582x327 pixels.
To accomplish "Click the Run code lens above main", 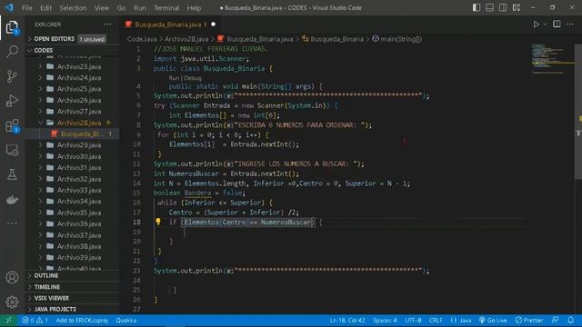I will 174,78.
